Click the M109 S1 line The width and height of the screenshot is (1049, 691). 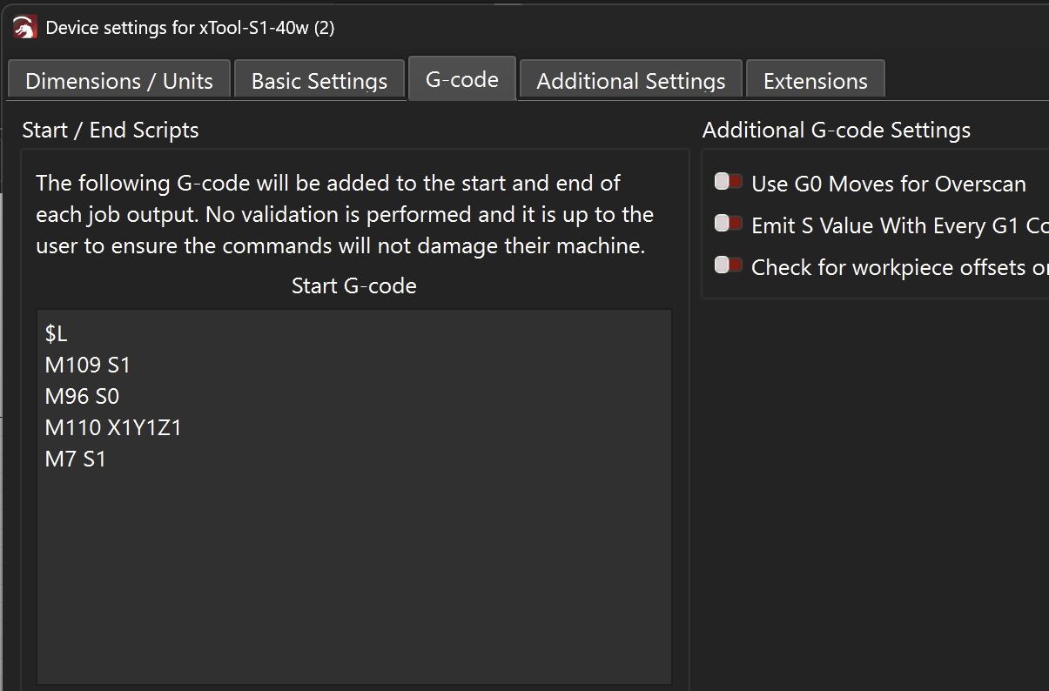coord(88,366)
